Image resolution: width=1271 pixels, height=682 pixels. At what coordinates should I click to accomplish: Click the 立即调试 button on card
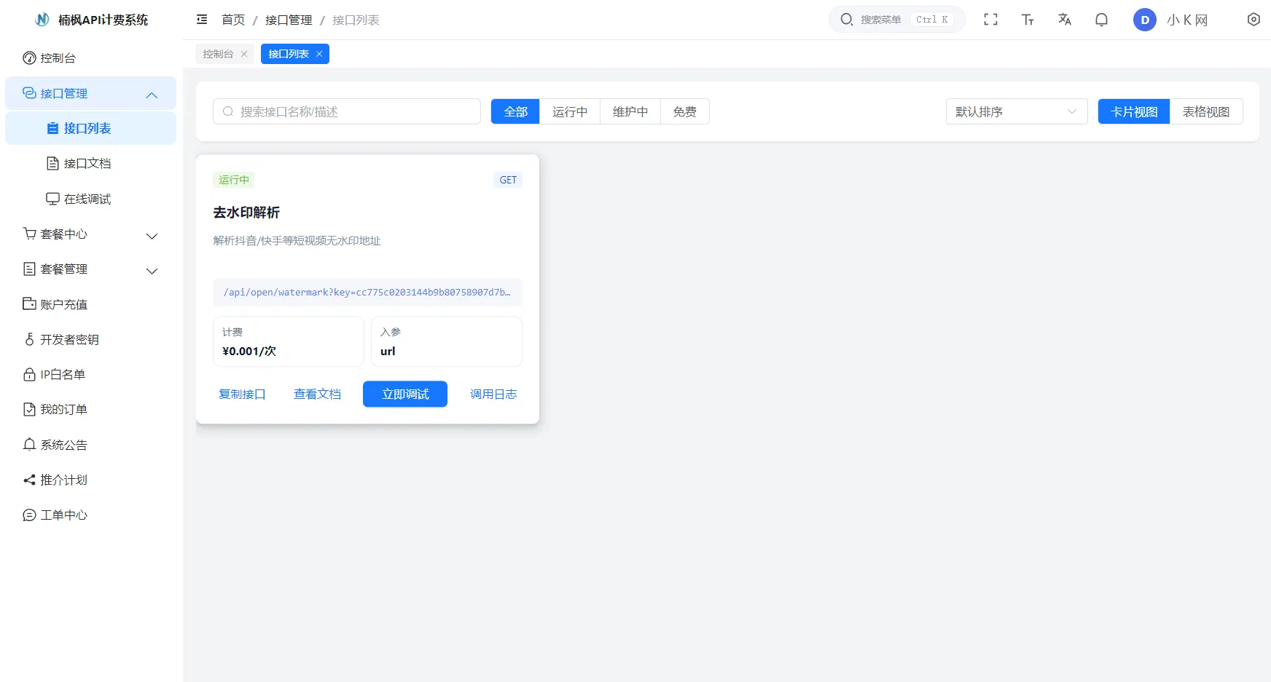click(404, 394)
